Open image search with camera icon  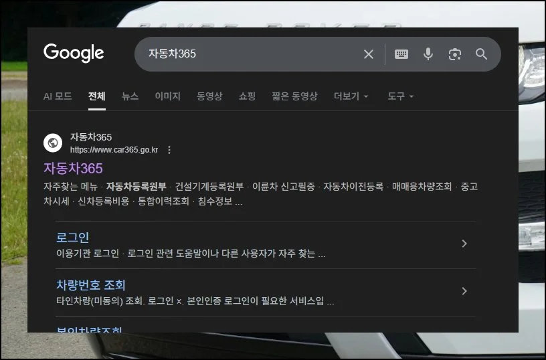click(455, 54)
